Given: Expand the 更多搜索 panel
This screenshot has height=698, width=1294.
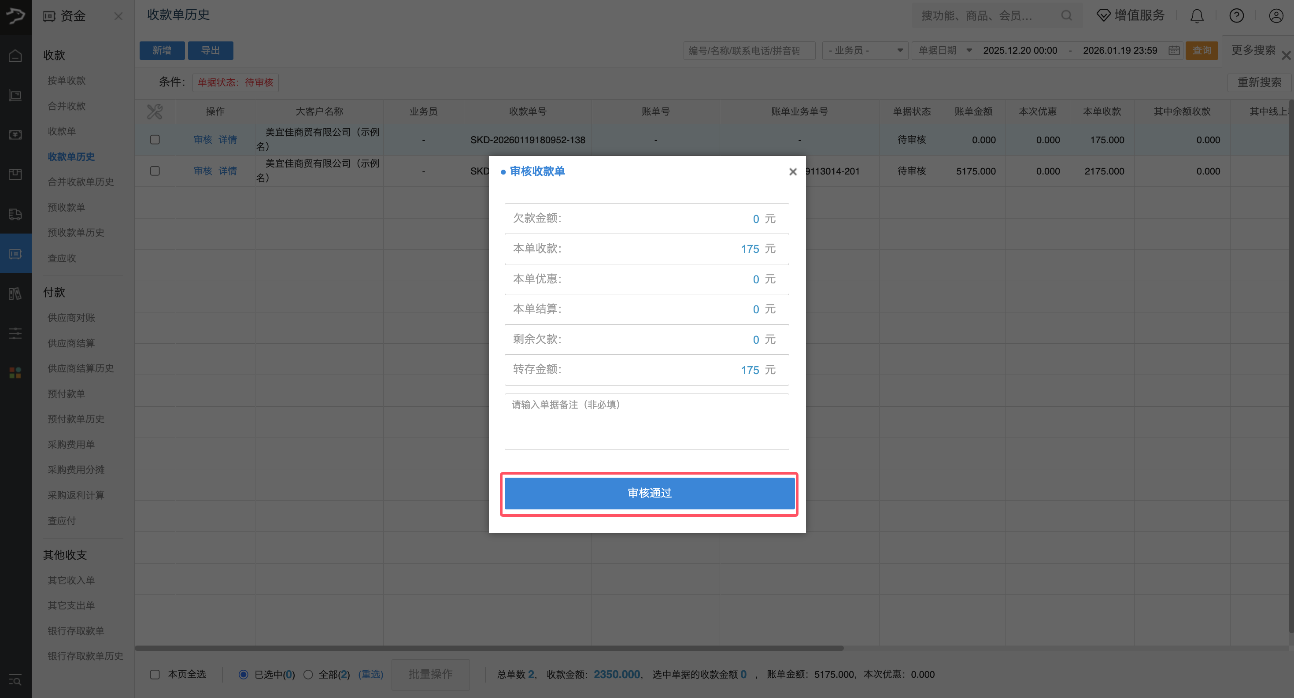Looking at the screenshot, I should 1253,50.
